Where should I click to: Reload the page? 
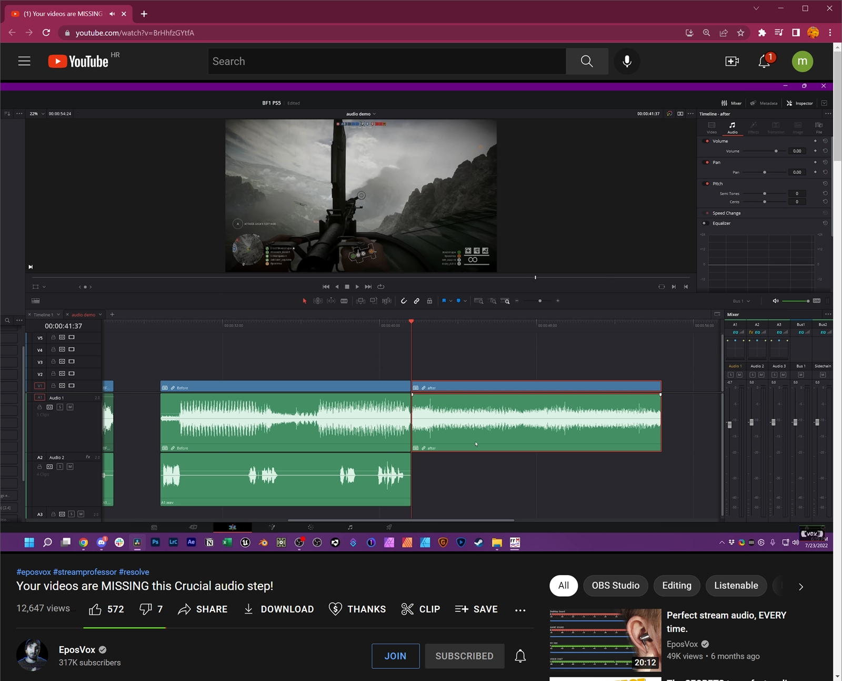(x=46, y=33)
